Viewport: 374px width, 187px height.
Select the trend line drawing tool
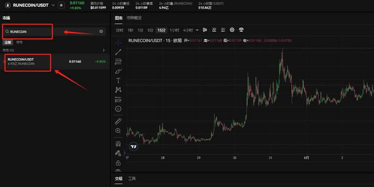118,52
